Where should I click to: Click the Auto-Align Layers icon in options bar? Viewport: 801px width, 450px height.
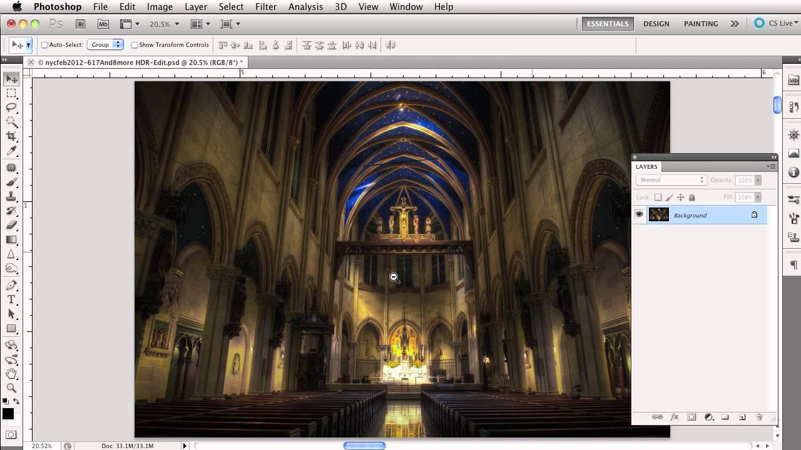pos(390,45)
